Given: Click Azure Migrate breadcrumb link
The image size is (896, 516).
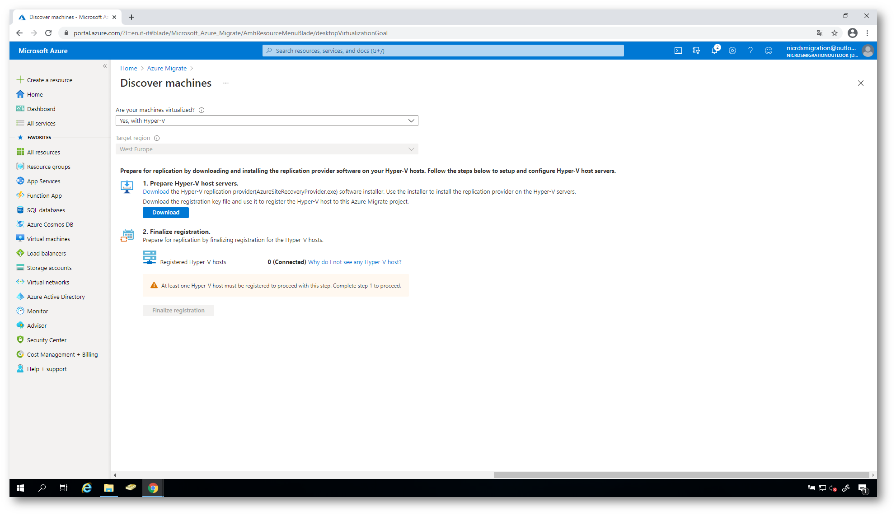Looking at the screenshot, I should click(x=167, y=68).
